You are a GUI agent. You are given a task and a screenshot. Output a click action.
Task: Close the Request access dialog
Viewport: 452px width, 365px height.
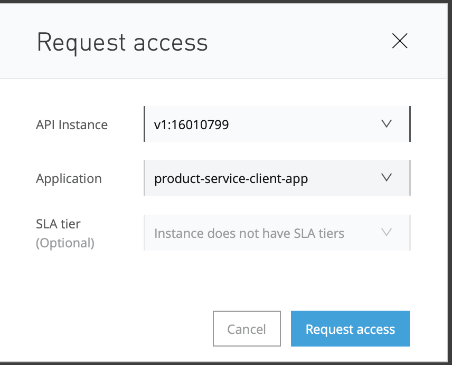pos(400,41)
